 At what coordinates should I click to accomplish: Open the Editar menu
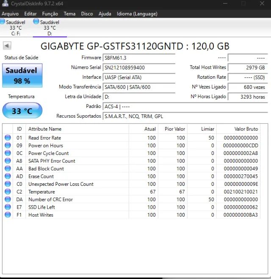pyautogui.click(x=30, y=14)
